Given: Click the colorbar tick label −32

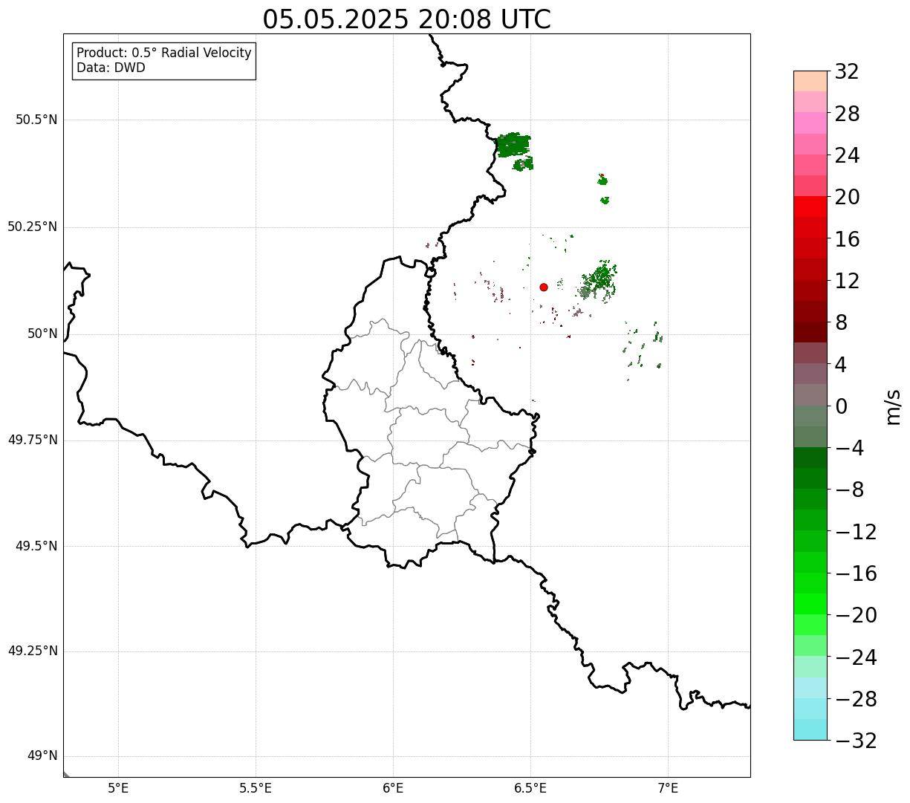Looking at the screenshot, I should (856, 741).
